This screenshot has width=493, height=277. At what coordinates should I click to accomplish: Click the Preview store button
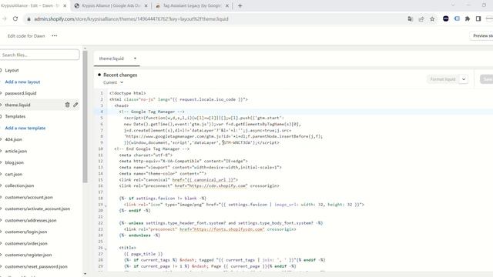coord(481,36)
